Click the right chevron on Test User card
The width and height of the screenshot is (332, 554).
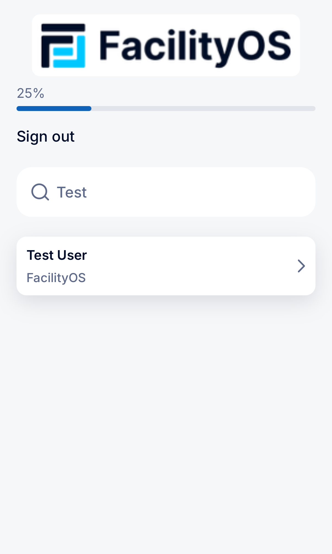click(301, 266)
